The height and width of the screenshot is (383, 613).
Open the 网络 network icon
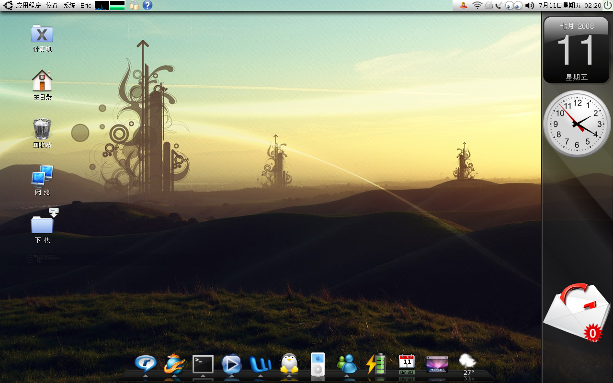pos(42,180)
